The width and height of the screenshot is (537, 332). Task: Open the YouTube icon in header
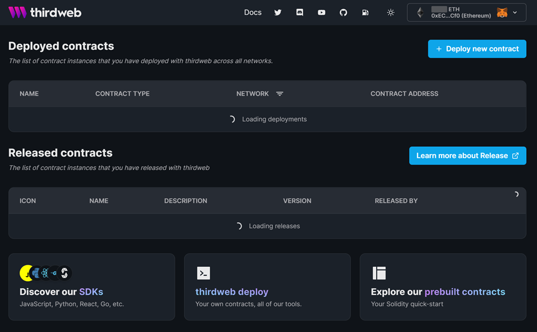click(x=322, y=13)
